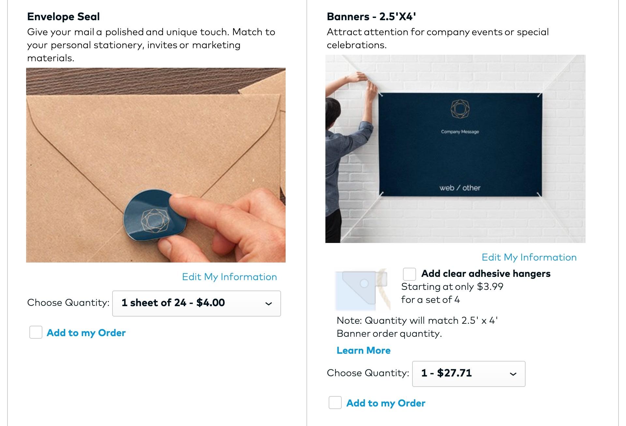Expand the Banners quantity dropdown showing $27.71
This screenshot has height=426, width=626.
[469, 374]
